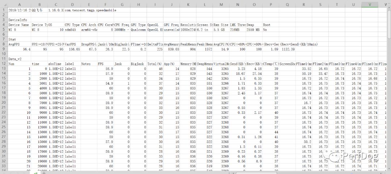391x174 pixels.
Task: Click the Device Name header cell
Action: [20, 25]
